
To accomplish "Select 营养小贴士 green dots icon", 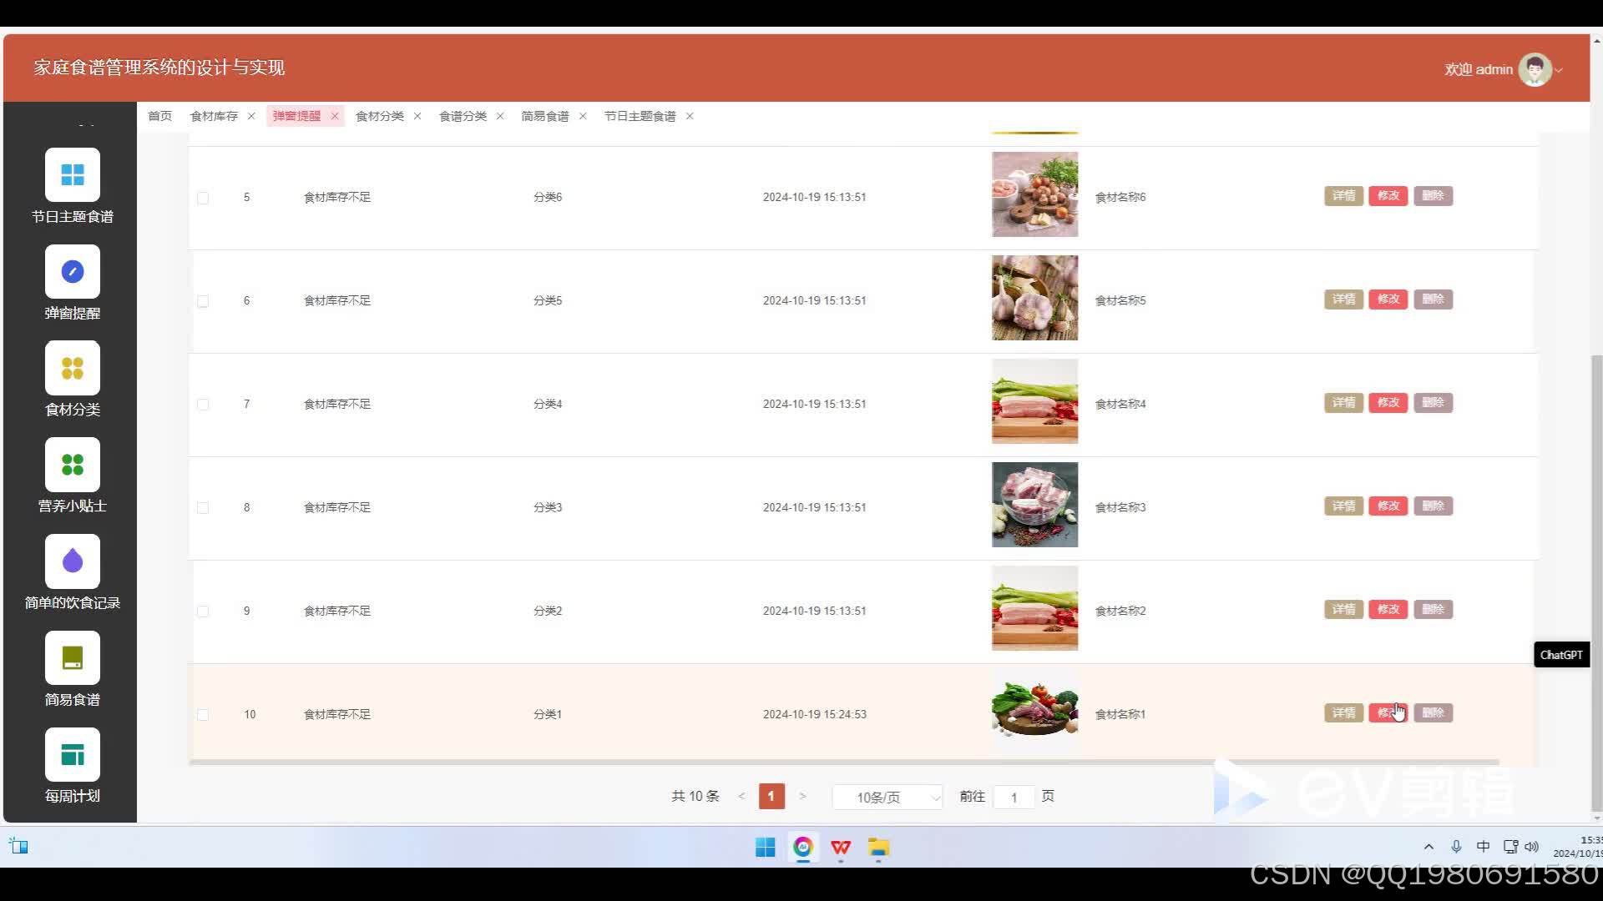I will coord(73,465).
